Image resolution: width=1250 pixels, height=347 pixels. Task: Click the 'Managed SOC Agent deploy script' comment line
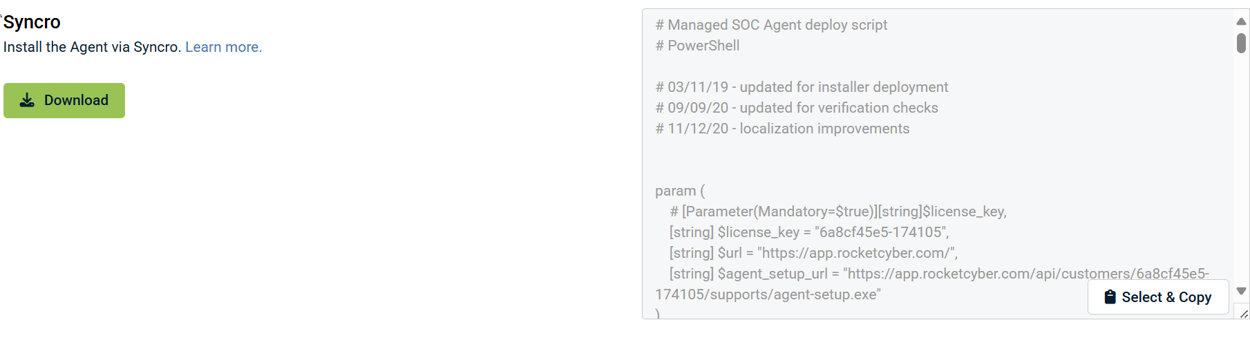coord(771,25)
